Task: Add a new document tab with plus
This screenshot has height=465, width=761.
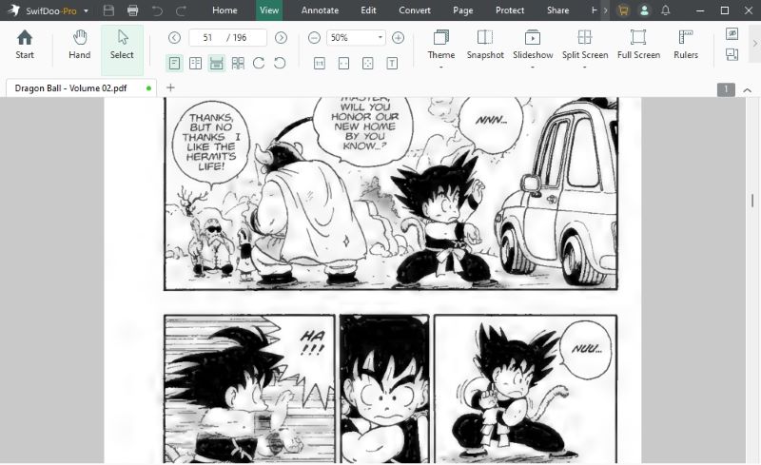Action: click(170, 87)
